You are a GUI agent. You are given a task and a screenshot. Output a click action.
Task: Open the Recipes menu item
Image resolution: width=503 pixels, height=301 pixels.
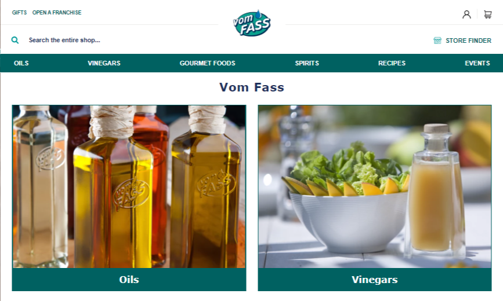click(392, 63)
